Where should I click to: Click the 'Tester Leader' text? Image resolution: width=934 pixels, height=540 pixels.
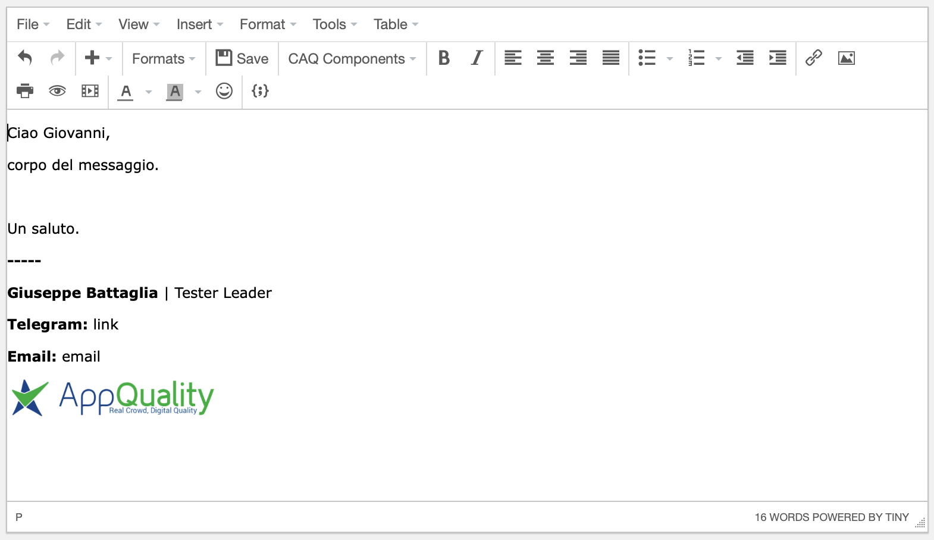223,293
